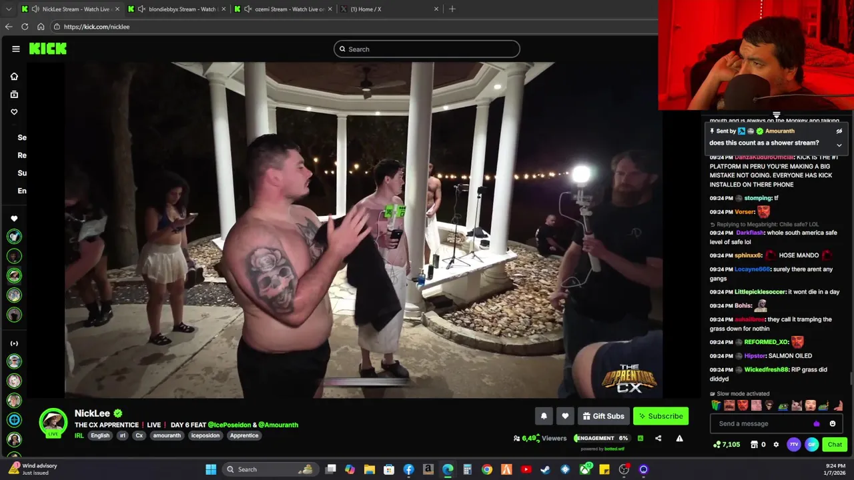Click the Gift Subs button
The height and width of the screenshot is (480, 854).
tap(603, 416)
